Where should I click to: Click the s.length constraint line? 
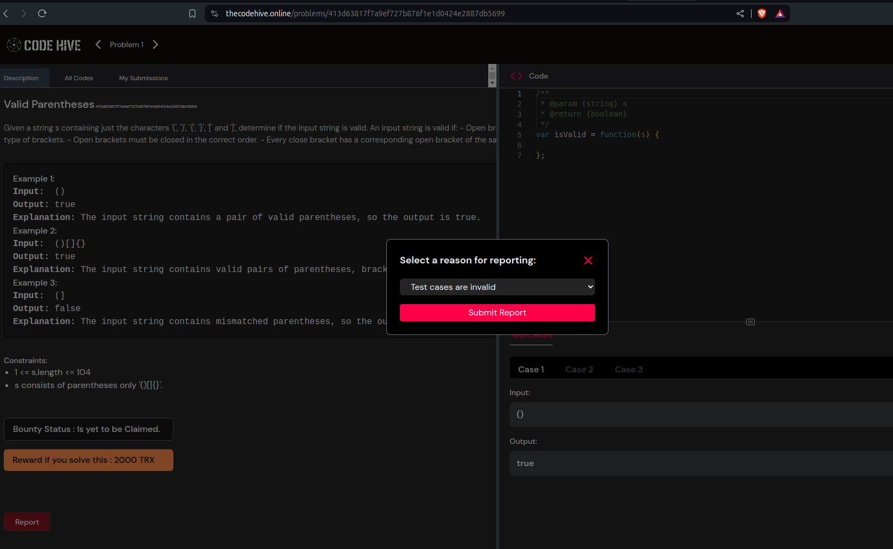pyautogui.click(x=53, y=372)
